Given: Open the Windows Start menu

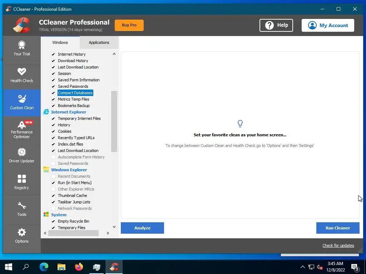Looking at the screenshot, I should [9, 267].
